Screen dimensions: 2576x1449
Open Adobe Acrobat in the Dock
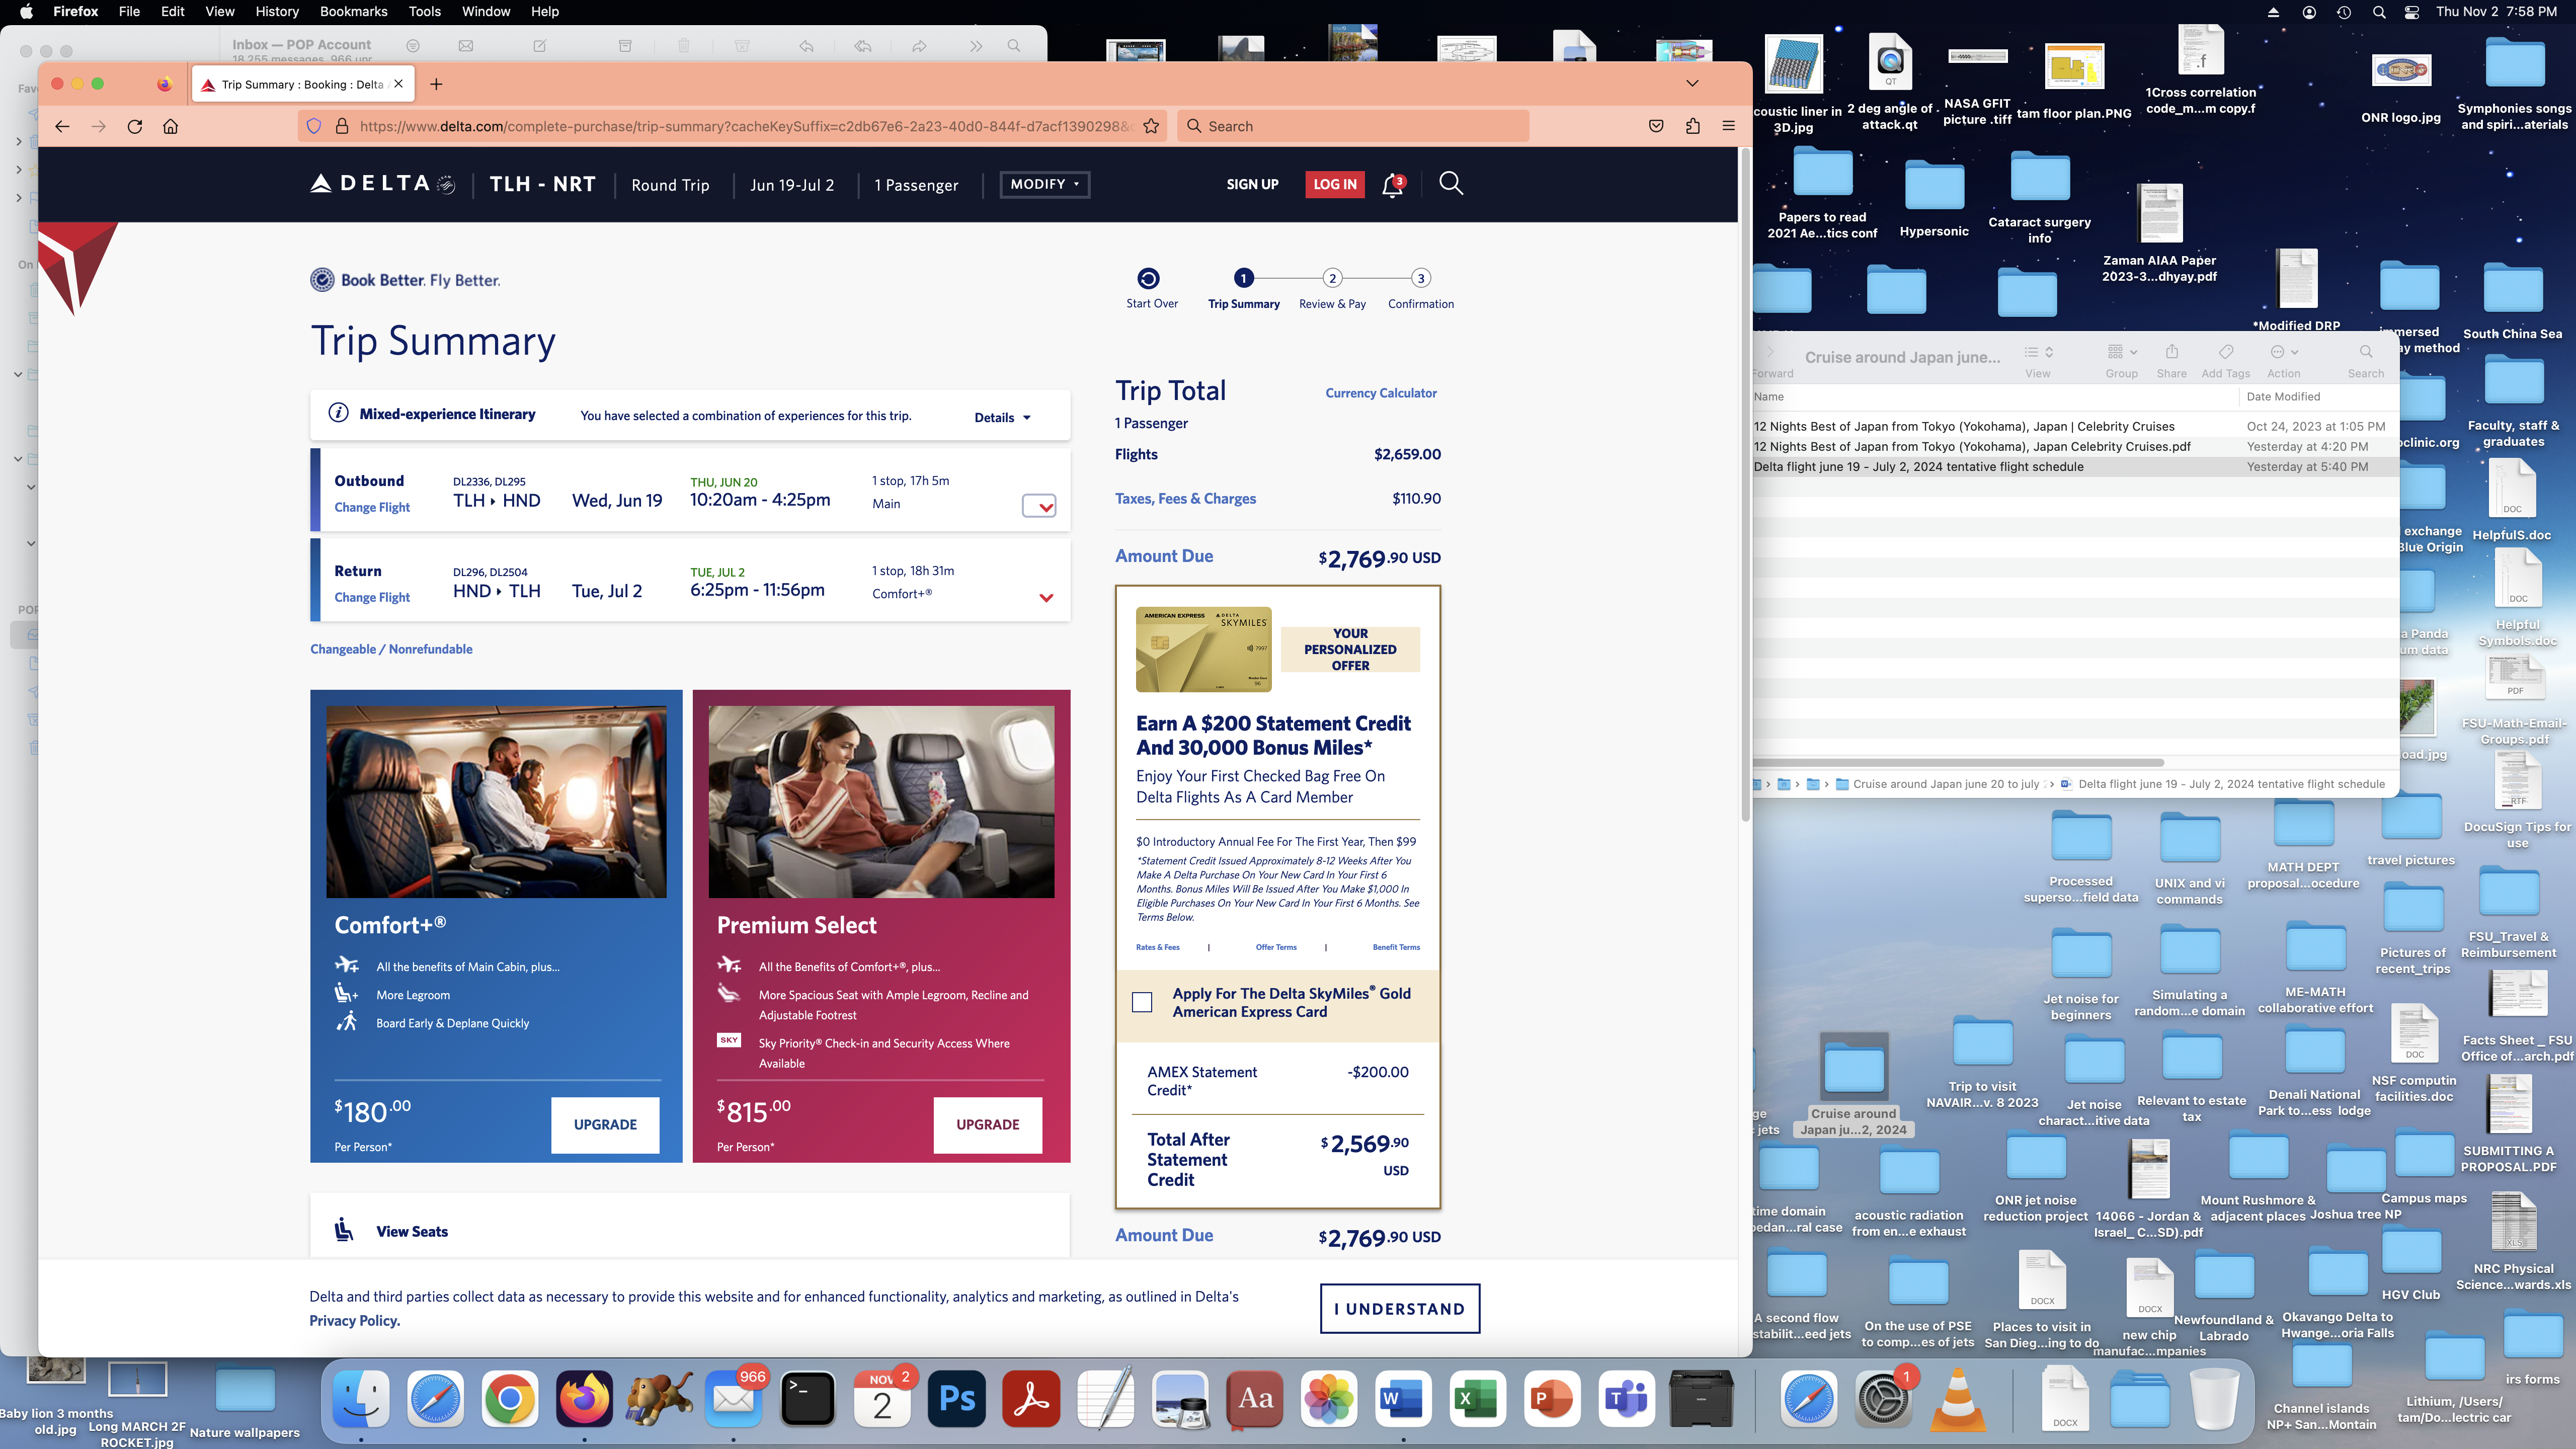point(1031,1398)
